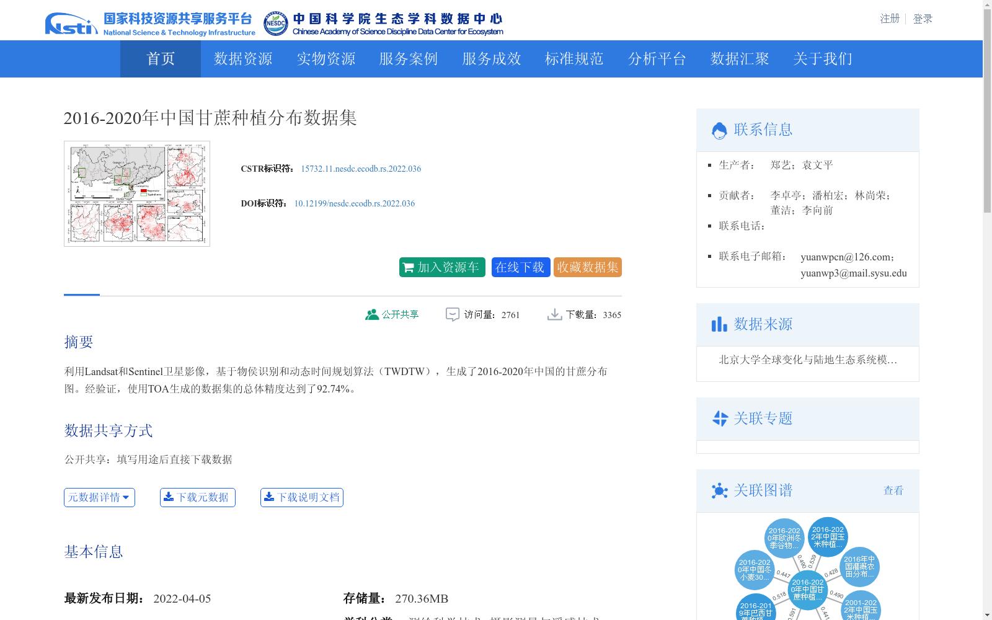Click the 加入资源车 button
Screen dimensions: 992x620
coord(442,267)
